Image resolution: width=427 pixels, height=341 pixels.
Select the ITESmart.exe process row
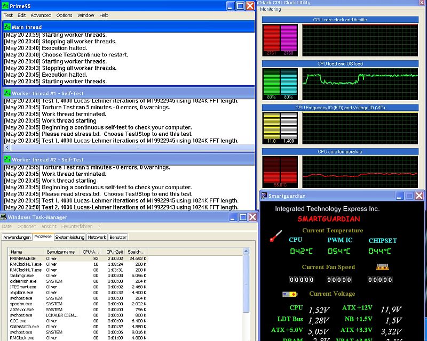click(x=78, y=287)
